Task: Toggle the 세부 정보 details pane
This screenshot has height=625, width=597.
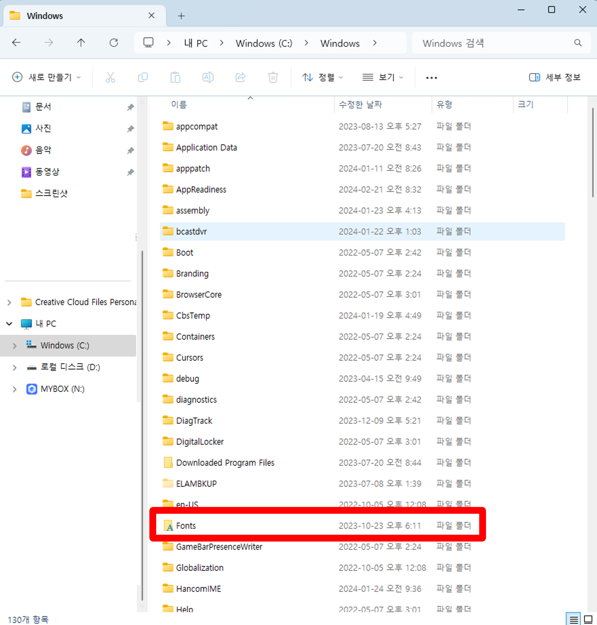Action: pyautogui.click(x=554, y=77)
